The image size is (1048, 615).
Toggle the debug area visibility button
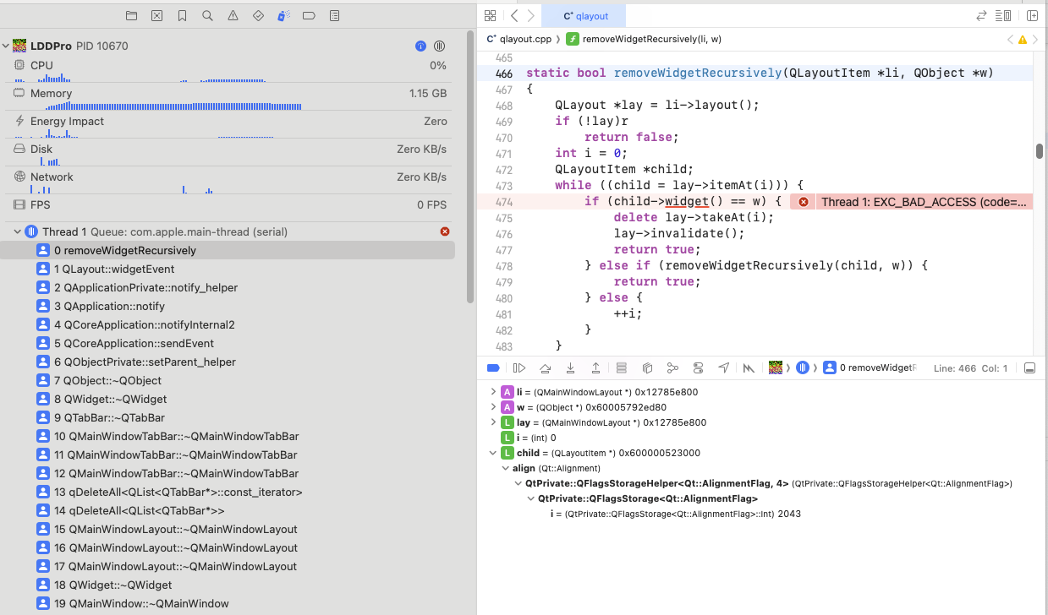[x=1029, y=368]
